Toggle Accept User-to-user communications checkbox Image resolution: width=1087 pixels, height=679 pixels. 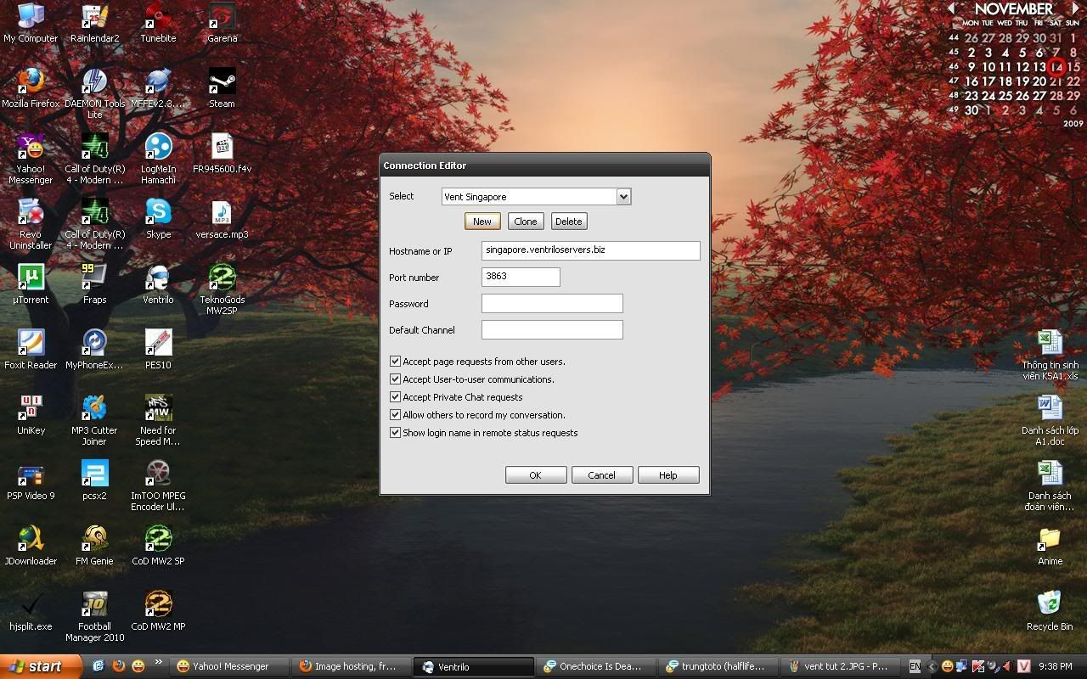pyautogui.click(x=395, y=379)
